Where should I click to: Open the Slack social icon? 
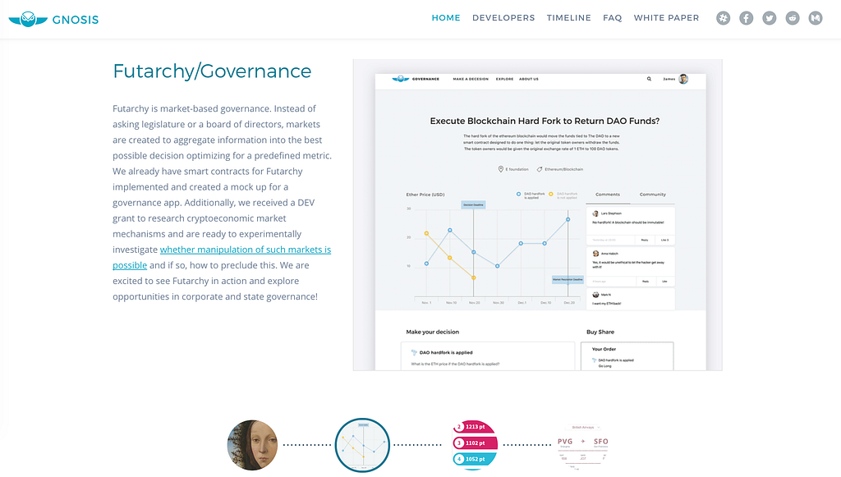pyautogui.click(x=723, y=18)
